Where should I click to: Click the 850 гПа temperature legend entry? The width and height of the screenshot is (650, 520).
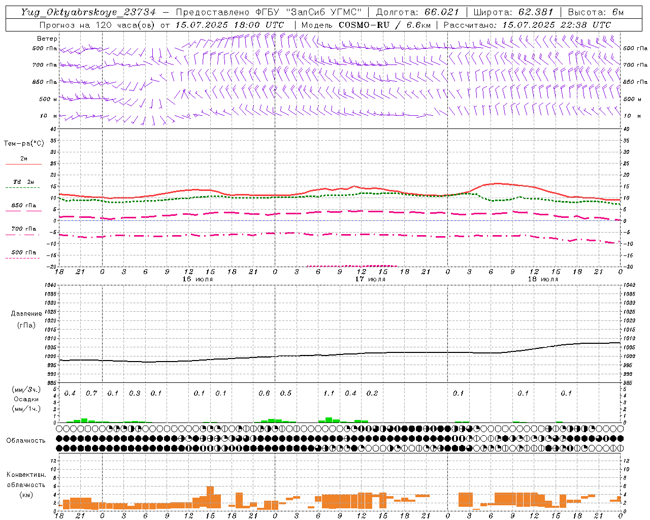(23, 206)
